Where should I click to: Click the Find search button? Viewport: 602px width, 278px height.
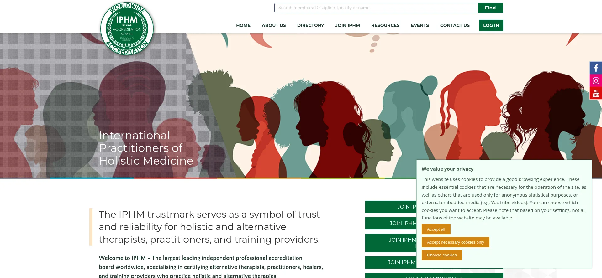click(x=490, y=8)
